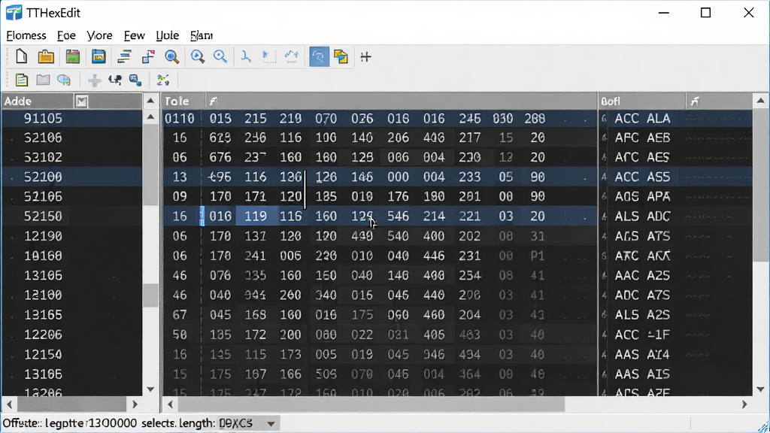Screen dimensions: 770x433
Task: Click the blue Save disk icon
Action: pos(99,56)
